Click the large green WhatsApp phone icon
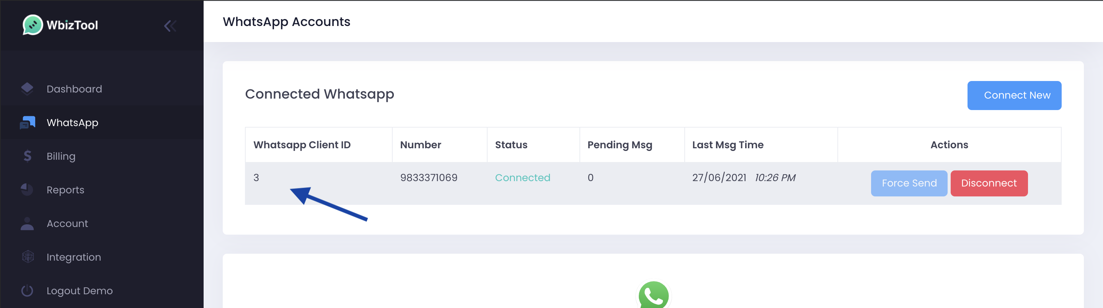The width and height of the screenshot is (1103, 308). 653,295
